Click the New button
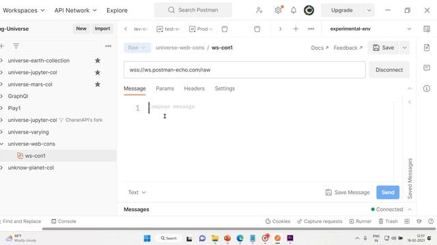This screenshot has width=437, height=245. pyautogui.click(x=81, y=29)
